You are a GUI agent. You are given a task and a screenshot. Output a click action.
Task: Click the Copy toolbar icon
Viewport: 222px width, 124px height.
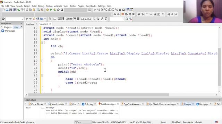(30, 10)
